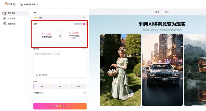The width and height of the screenshot is (206, 111).
Task: Expand the 专业 model dropdown
Action: click(60, 17)
